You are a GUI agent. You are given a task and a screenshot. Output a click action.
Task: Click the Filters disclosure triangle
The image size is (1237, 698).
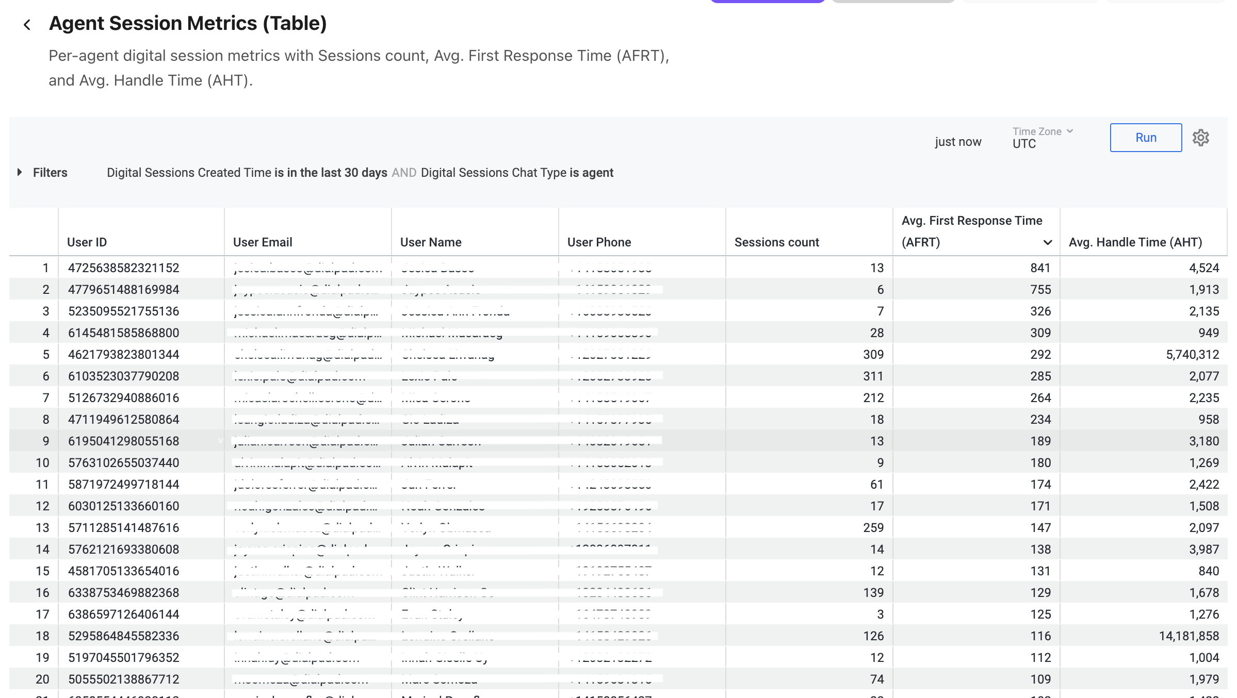click(20, 172)
